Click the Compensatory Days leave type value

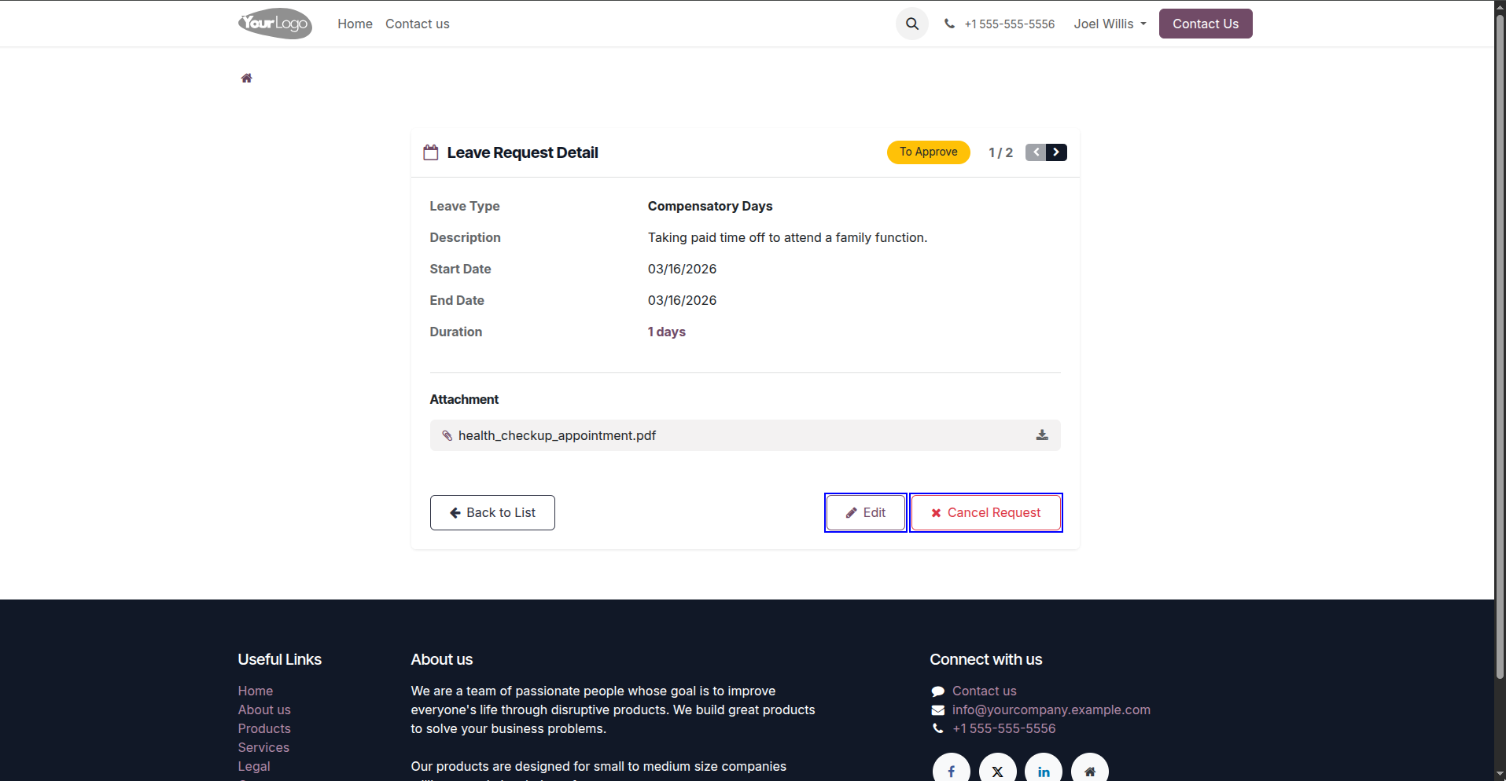[710, 206]
